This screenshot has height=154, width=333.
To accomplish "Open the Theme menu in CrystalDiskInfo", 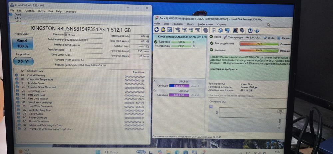I will [x=41, y=11].
